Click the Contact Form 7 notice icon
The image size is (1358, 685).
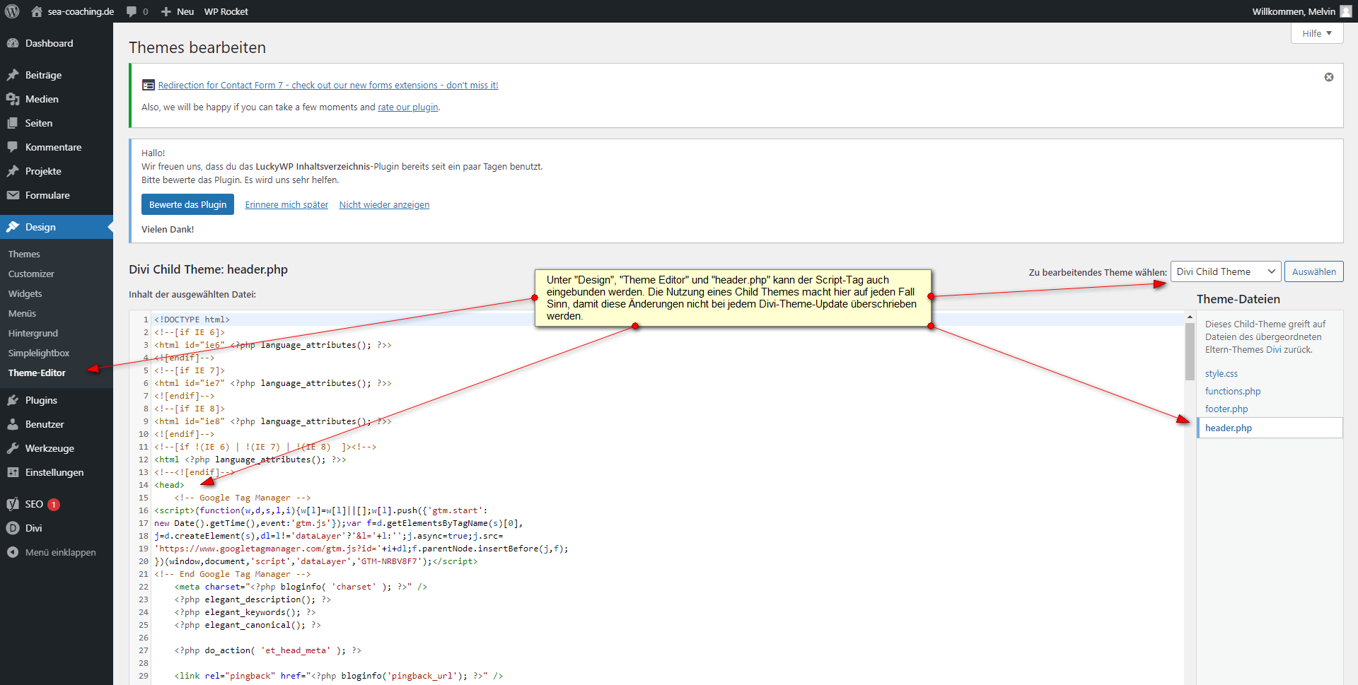click(x=148, y=85)
